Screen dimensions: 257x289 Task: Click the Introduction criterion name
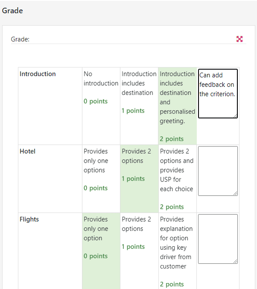point(38,74)
